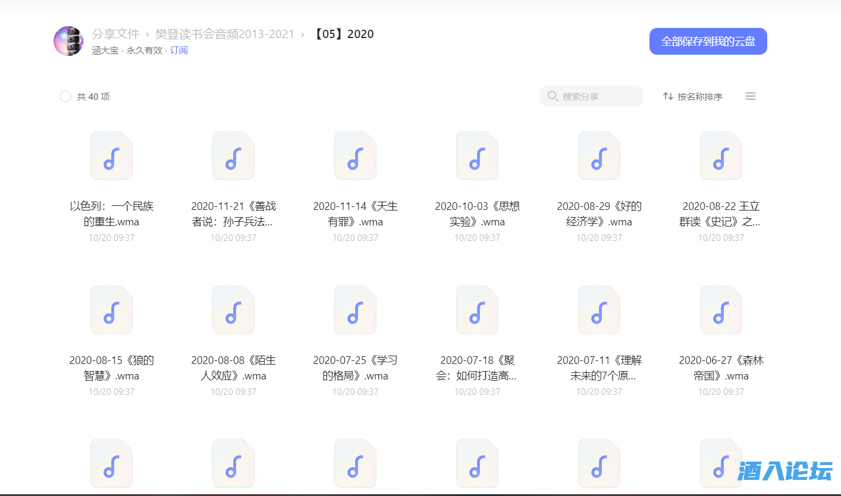The image size is (841, 496).
Task: Click the music icon of 《学习的格局》.wma
Action: click(x=355, y=309)
